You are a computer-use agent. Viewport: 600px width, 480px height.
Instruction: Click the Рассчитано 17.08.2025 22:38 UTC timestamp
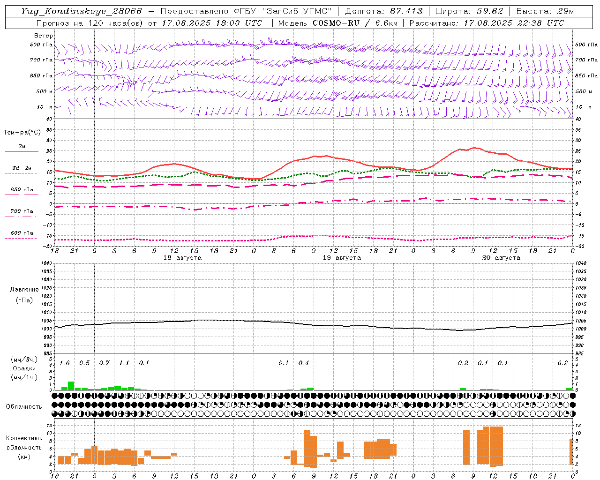487,23
